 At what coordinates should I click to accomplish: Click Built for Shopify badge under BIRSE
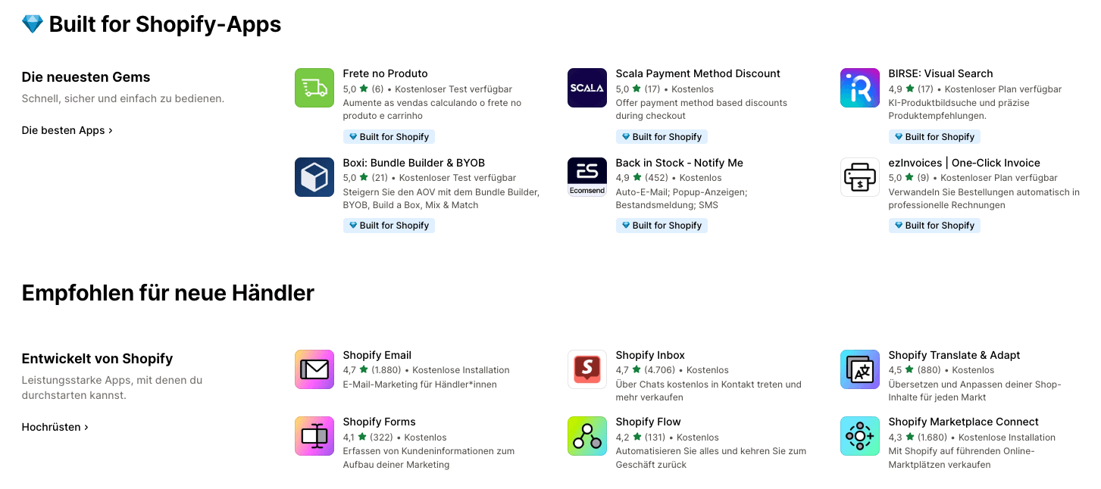point(934,137)
